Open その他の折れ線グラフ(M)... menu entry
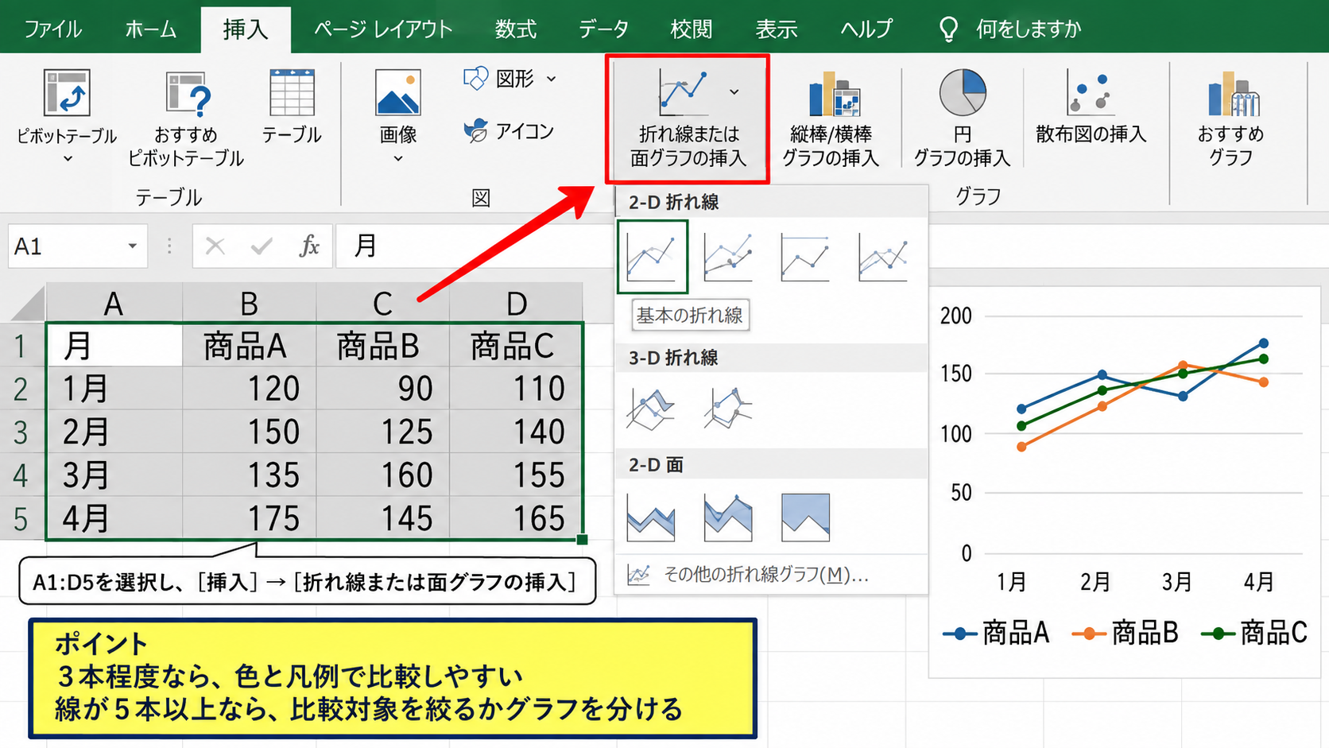 (771, 575)
